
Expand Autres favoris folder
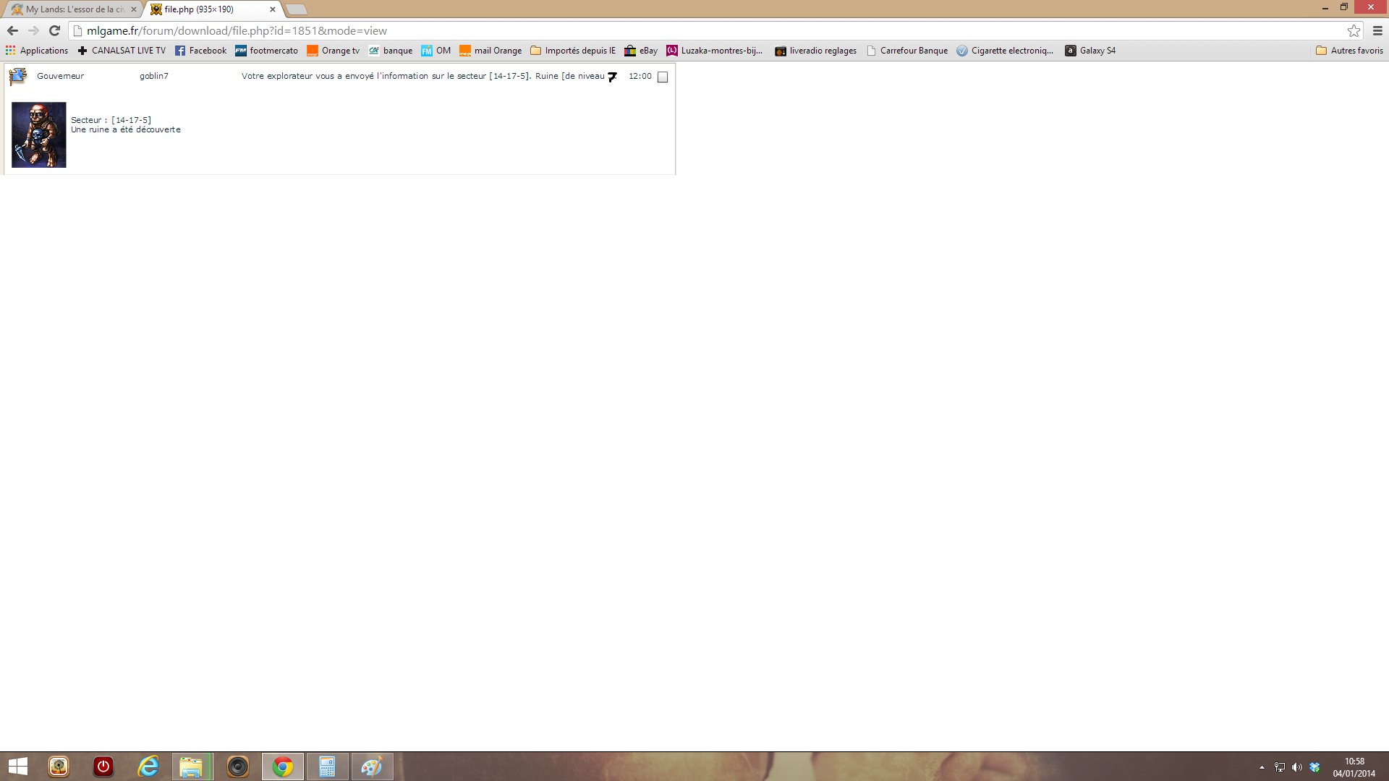click(1349, 51)
